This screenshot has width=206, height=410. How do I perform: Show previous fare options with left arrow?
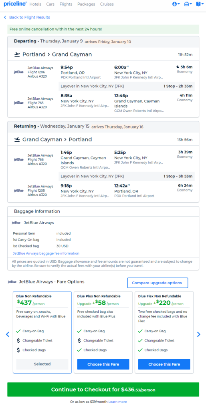click(8, 334)
